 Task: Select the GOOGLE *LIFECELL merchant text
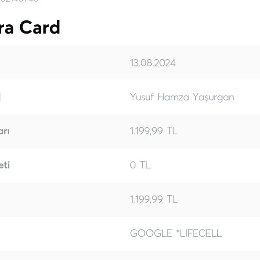(x=176, y=233)
